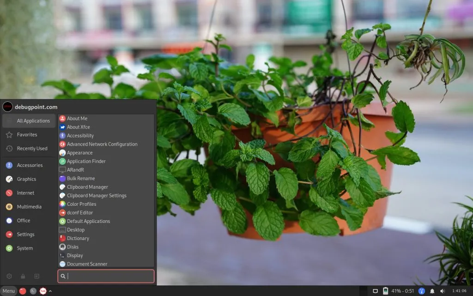
Task: Click the log out button
Action: (36, 276)
